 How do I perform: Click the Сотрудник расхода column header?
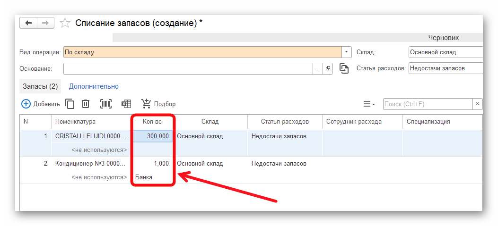point(362,122)
